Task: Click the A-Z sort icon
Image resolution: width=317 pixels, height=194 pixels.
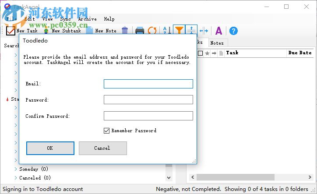Action: 167,31
